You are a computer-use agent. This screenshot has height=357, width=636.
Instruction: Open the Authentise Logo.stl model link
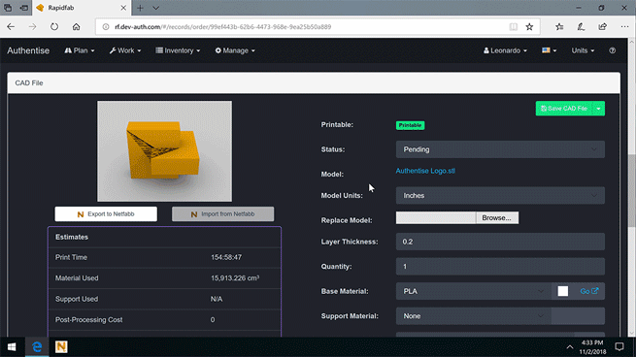[x=425, y=171]
